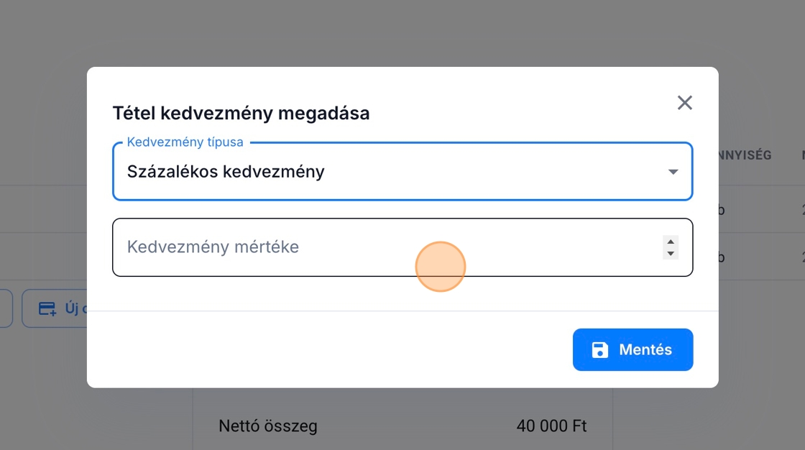Viewport: 805px width, 450px height.
Task: Click the 40 000 Ft net amount
Action: coord(551,426)
